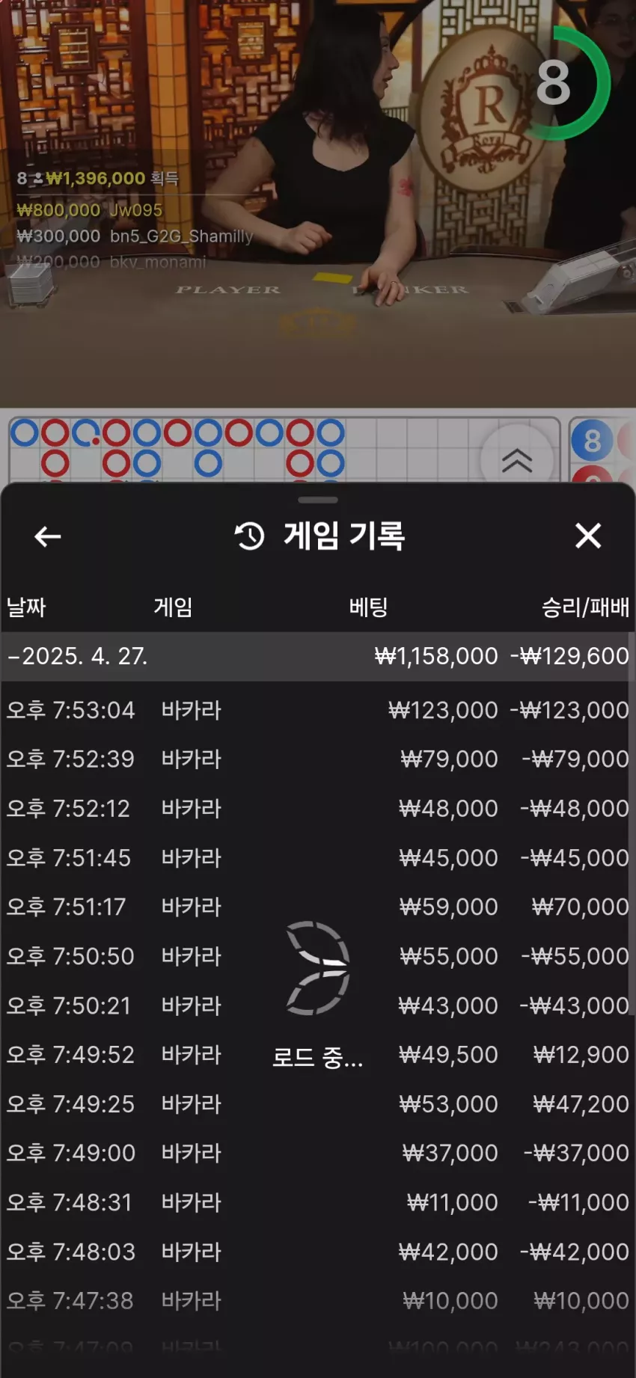This screenshot has width=636, height=1378.
Task: Click the ₩12,900 win amount
Action: (x=581, y=1055)
